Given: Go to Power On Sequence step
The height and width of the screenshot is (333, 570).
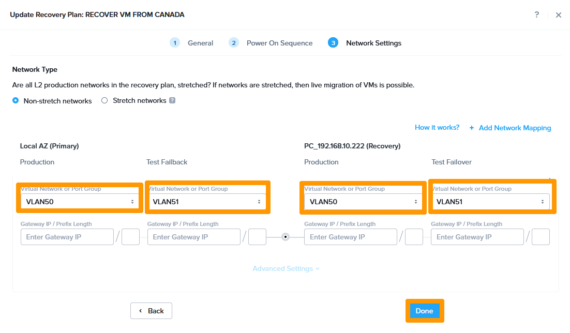Looking at the screenshot, I should (x=279, y=43).
